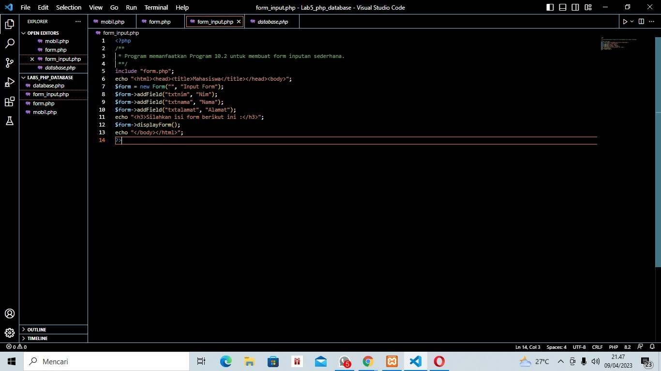This screenshot has width=661, height=371.
Task: Open Source Control view
Action: pyautogui.click(x=10, y=62)
